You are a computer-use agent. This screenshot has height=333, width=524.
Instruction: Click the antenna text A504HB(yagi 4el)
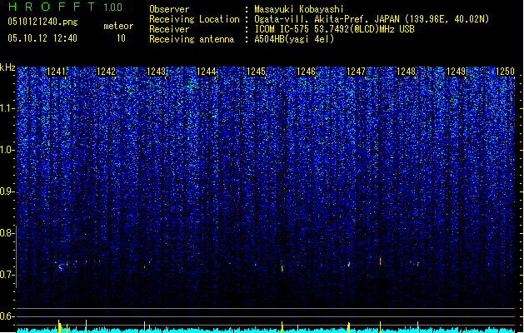coord(294,39)
